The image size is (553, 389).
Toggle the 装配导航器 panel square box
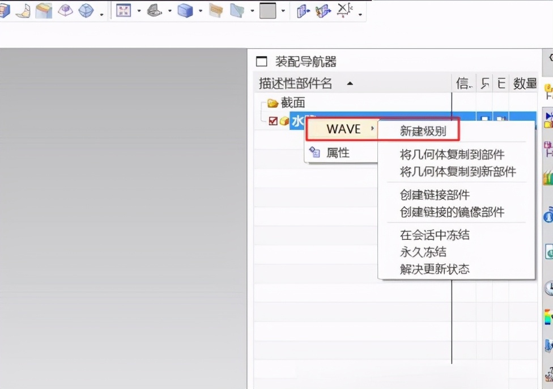[x=261, y=61]
